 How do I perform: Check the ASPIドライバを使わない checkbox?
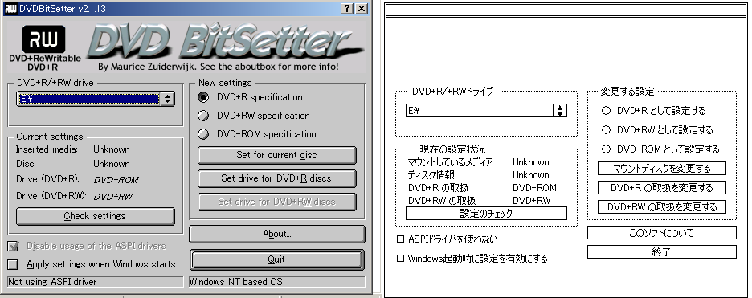point(400,239)
